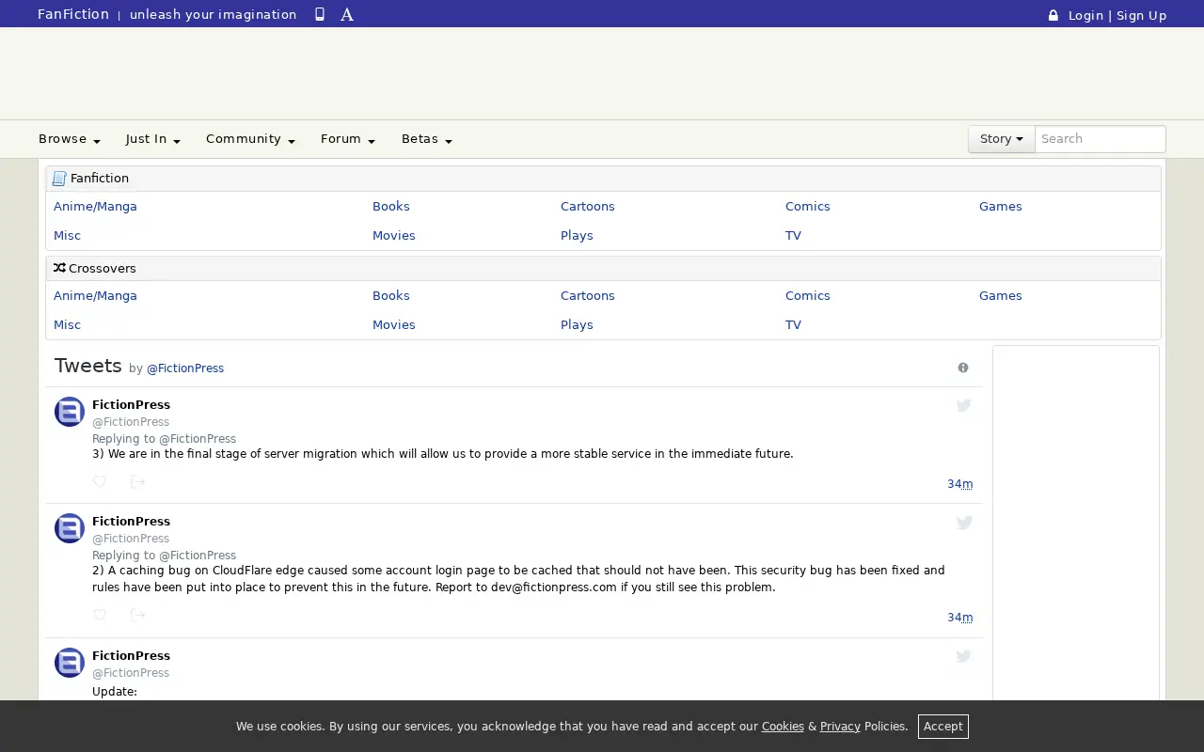Screen dimensions: 1204x752
Task: Click FictionPress avatar on CloudFlare tweet
Action: [70, 528]
